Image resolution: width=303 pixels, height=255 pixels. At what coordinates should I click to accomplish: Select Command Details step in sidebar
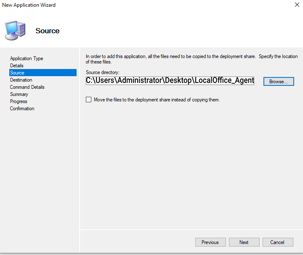[x=27, y=87]
